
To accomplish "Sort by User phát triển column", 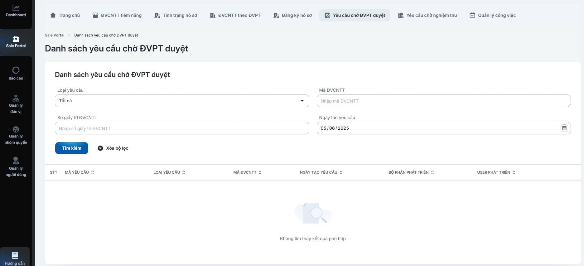I will (514, 172).
